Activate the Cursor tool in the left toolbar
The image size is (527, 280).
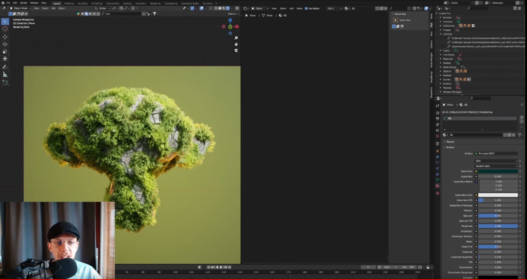(5, 29)
